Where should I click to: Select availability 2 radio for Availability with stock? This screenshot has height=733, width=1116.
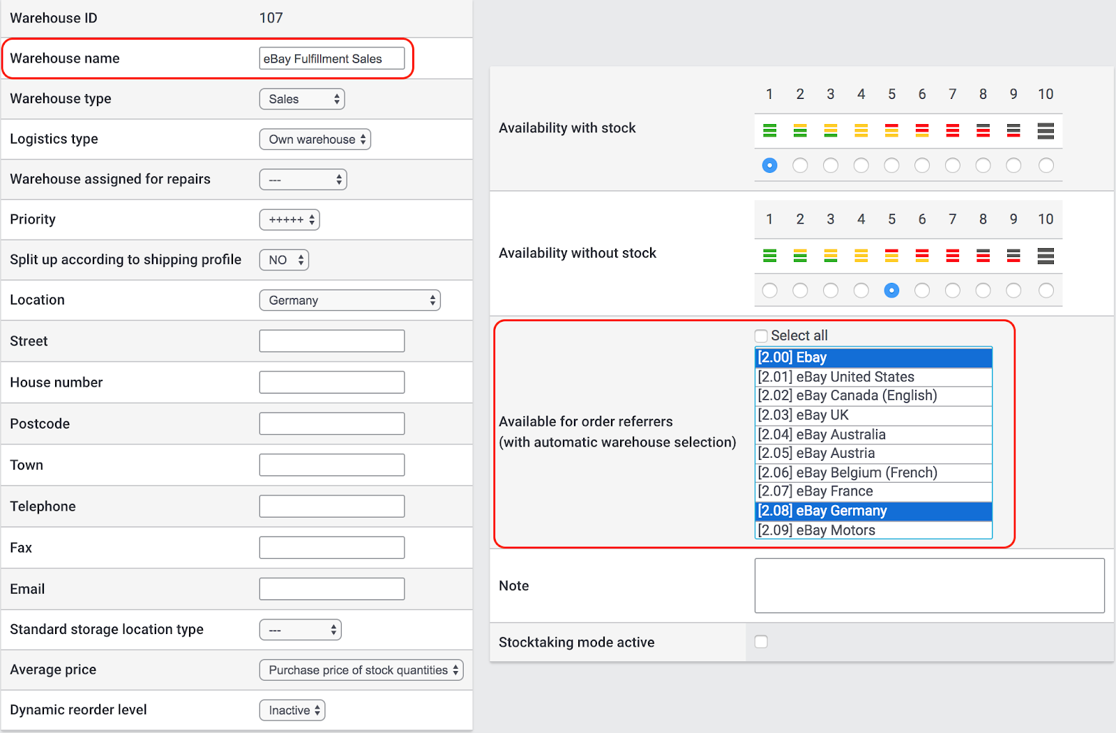click(x=800, y=165)
